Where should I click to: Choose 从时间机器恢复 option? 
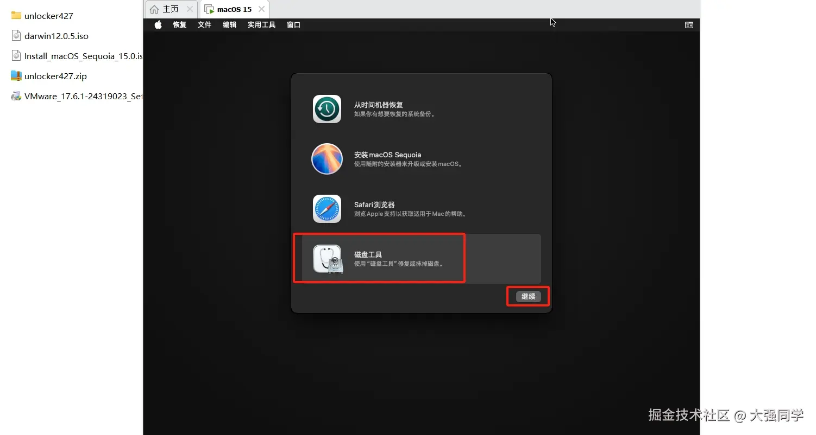pos(422,109)
